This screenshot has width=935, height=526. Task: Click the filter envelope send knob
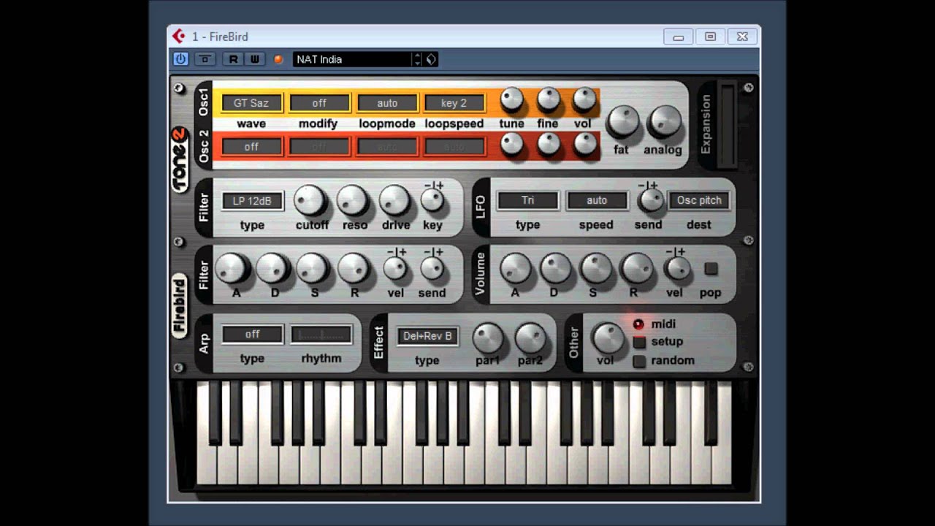pyautogui.click(x=432, y=270)
